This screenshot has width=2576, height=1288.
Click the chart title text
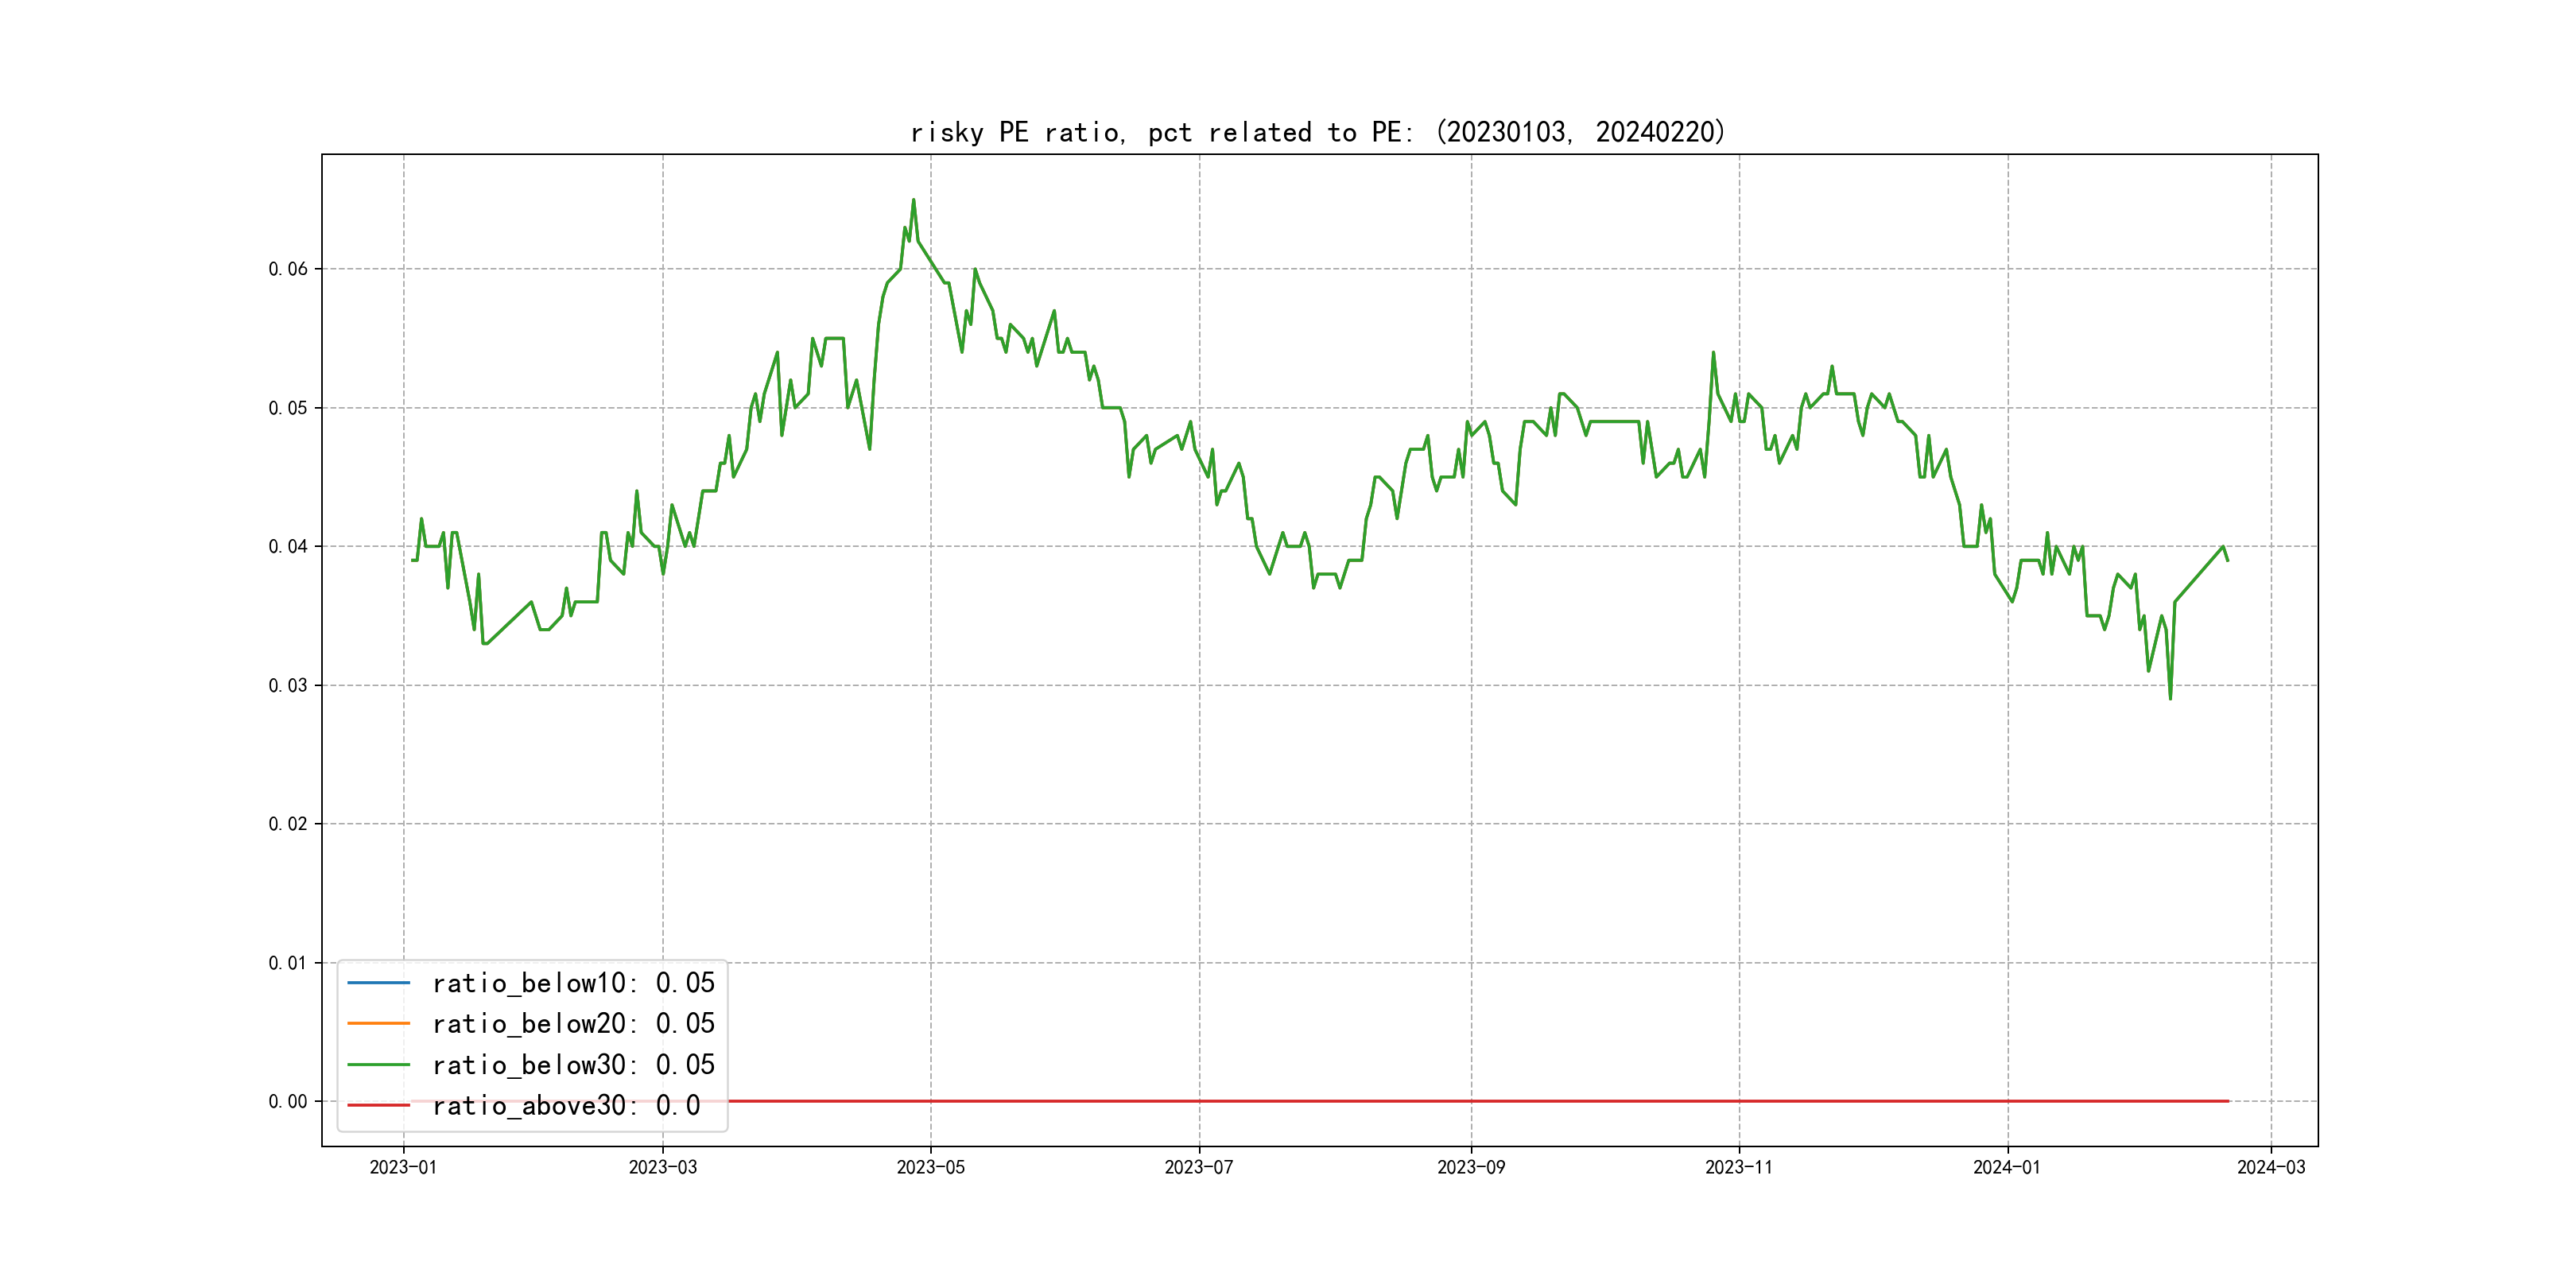point(1317,132)
